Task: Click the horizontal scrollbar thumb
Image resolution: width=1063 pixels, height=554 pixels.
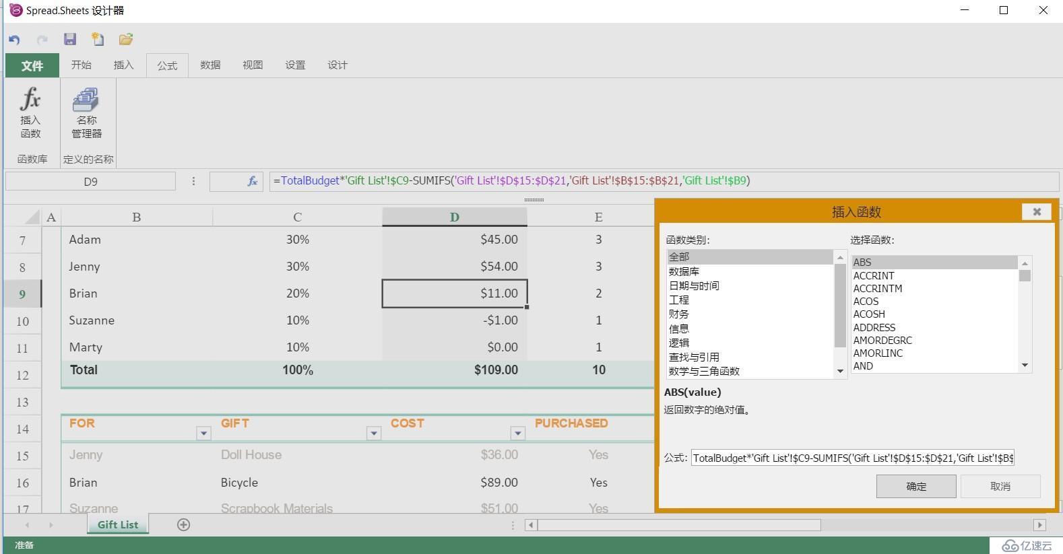Action: tap(679, 524)
